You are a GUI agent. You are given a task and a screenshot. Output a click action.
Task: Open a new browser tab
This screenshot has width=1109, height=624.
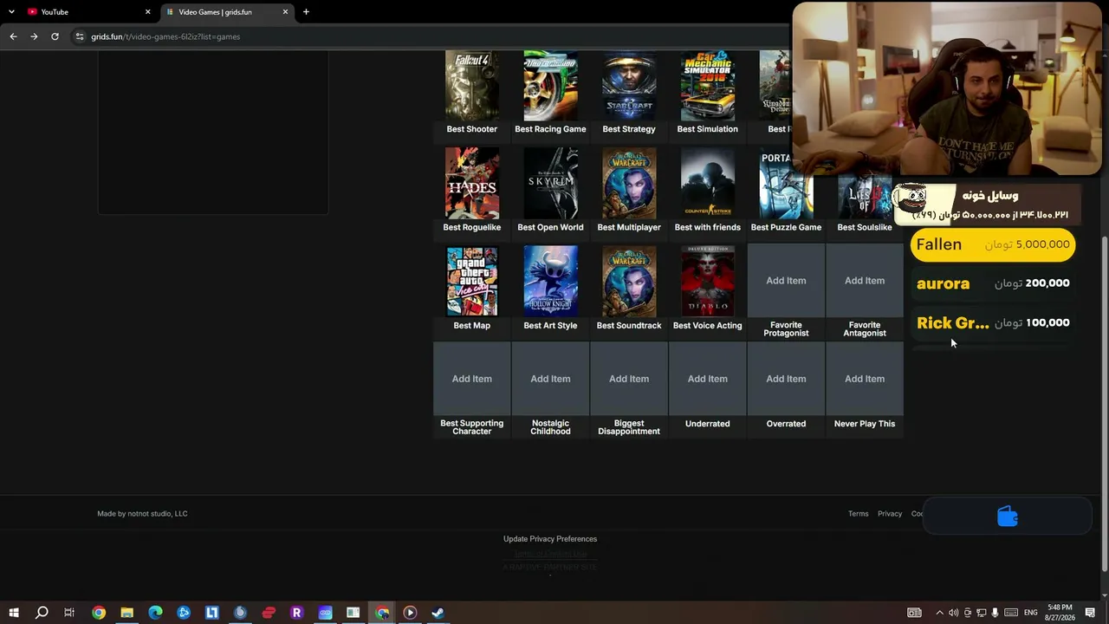click(306, 12)
